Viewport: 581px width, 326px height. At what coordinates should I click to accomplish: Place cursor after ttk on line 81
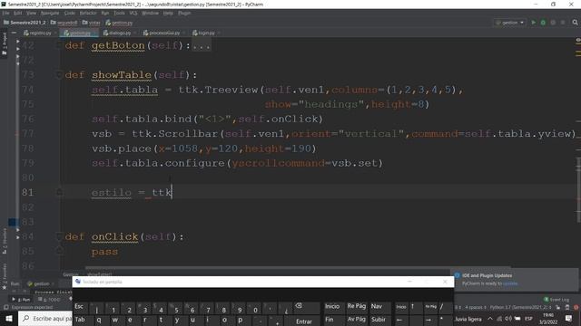(172, 193)
